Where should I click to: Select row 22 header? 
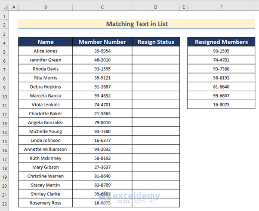[x=4, y=204]
